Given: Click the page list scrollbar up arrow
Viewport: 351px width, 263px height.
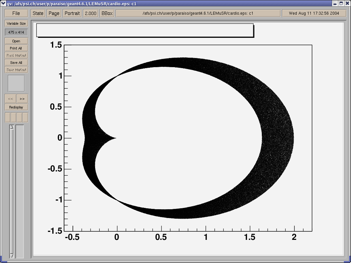Looking at the screenshot, I should point(12,127).
